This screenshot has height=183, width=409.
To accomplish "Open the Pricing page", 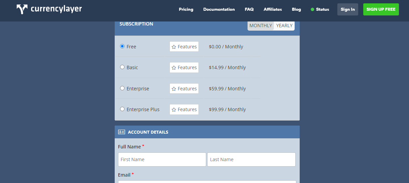I will 186,9.
